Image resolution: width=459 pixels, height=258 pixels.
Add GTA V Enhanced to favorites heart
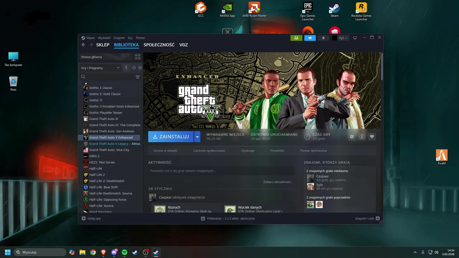tap(372, 137)
